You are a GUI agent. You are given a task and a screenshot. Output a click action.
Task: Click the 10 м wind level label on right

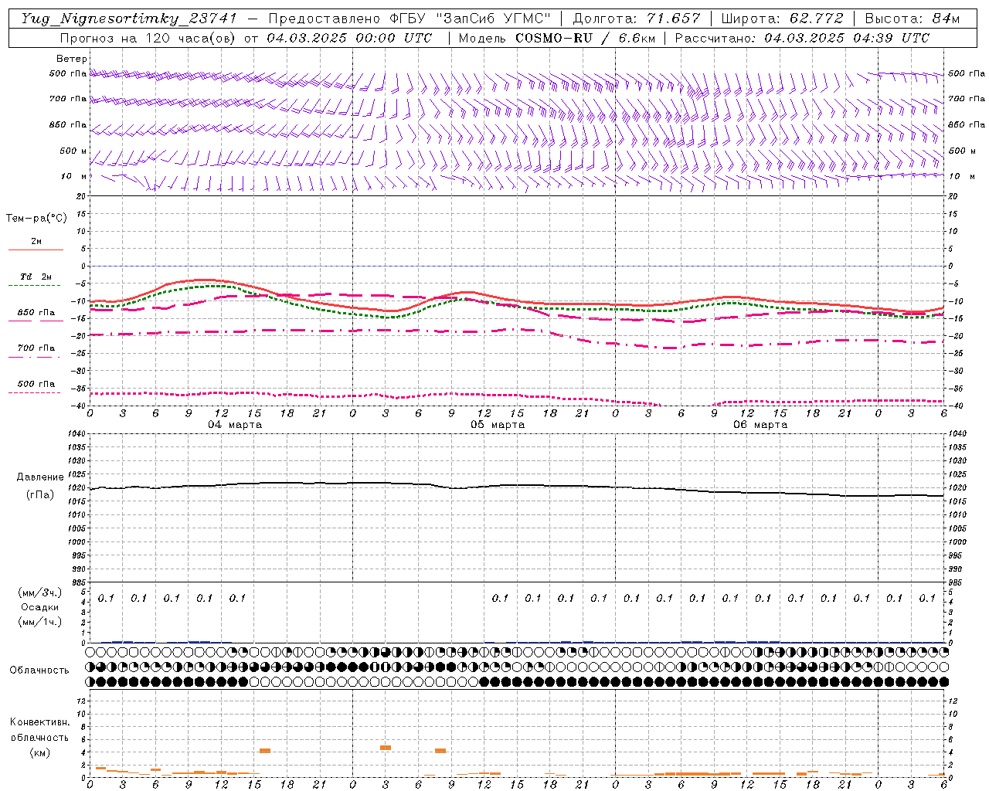pos(960,176)
